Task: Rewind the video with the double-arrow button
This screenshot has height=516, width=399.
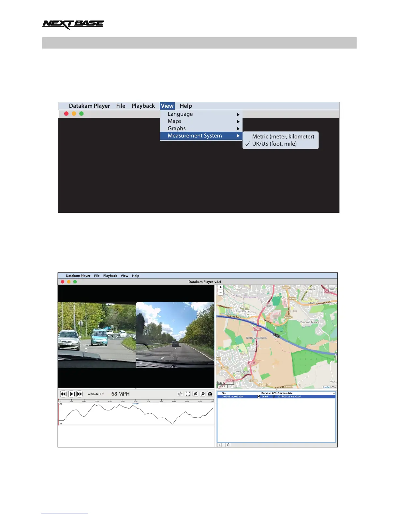Action: (63, 394)
